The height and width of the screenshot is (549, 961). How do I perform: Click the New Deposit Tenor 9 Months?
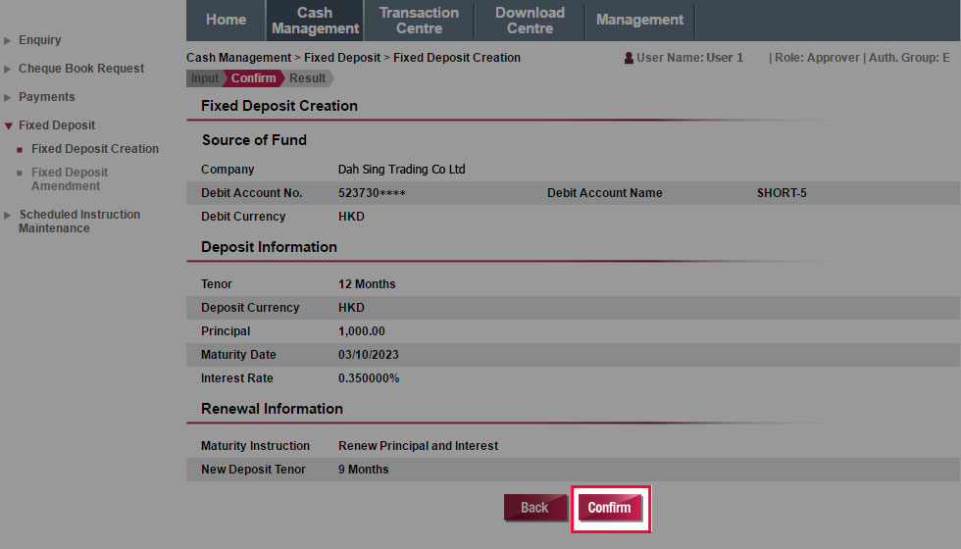point(364,470)
